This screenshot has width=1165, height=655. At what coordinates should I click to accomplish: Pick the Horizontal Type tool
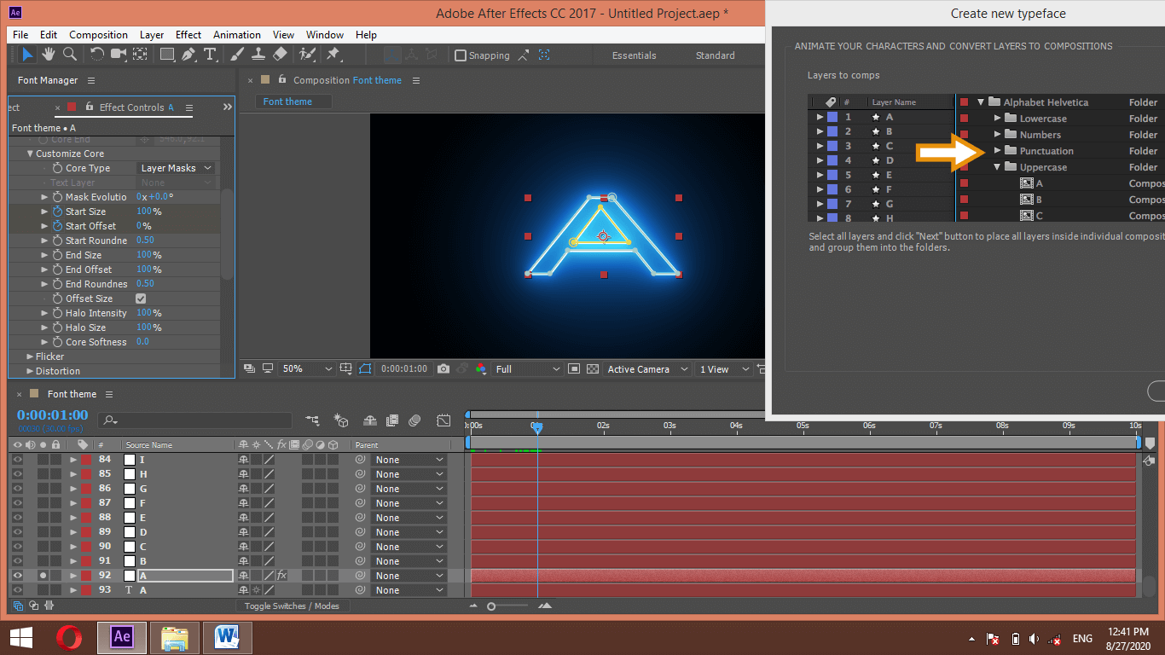click(210, 55)
